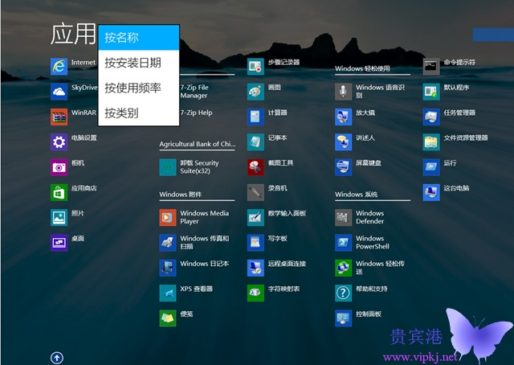Open 文件资源管理器 file explorer icon
The width and height of the screenshot is (514, 365).
click(431, 142)
